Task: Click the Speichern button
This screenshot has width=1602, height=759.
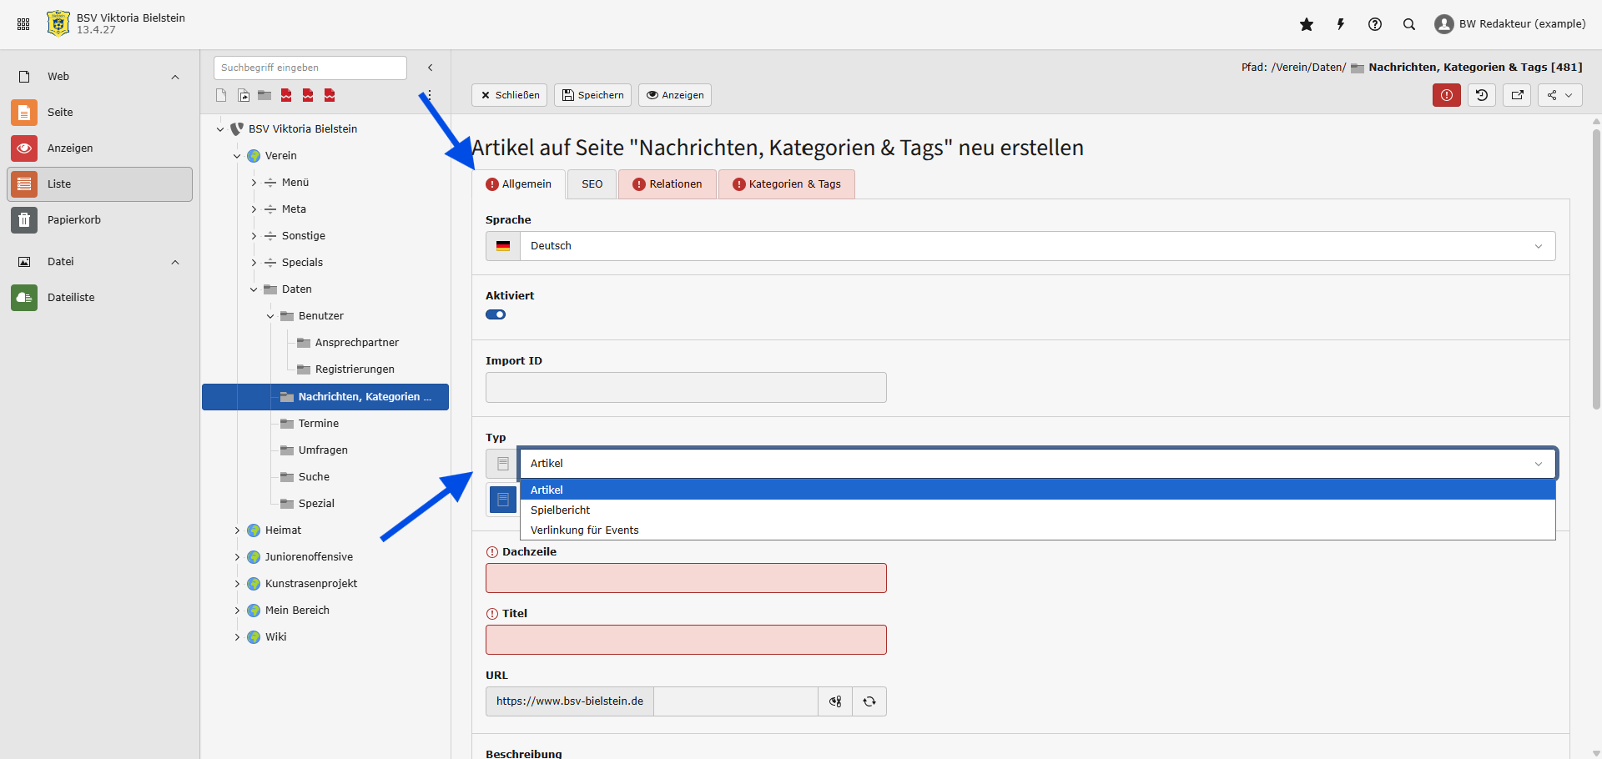Action: click(x=592, y=95)
